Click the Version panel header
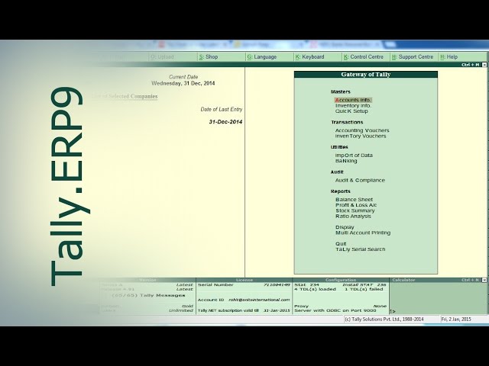The width and height of the screenshot is (489, 366). [x=147, y=280]
